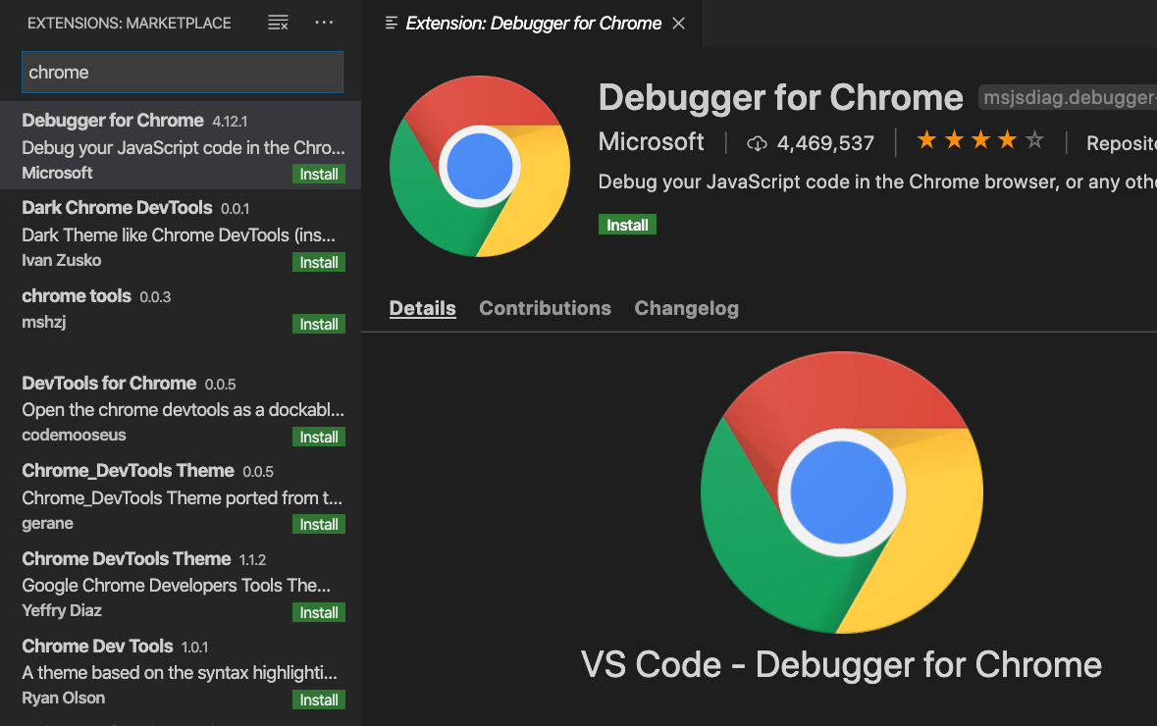1157x726 pixels.
Task: Click the search box containing chrome
Action: [182, 72]
